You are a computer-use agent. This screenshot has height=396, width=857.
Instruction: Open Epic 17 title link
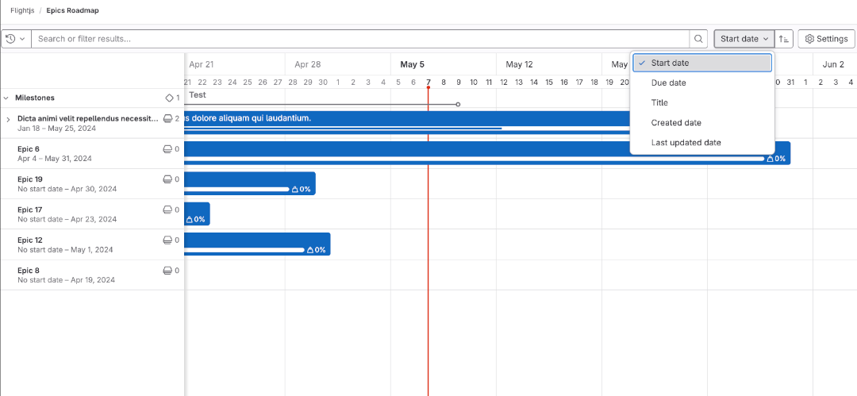[30, 210]
